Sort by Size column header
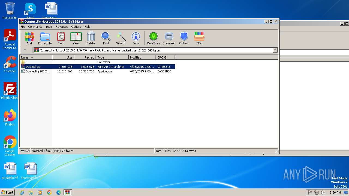Viewport: 349px width, 196px height. point(63,57)
